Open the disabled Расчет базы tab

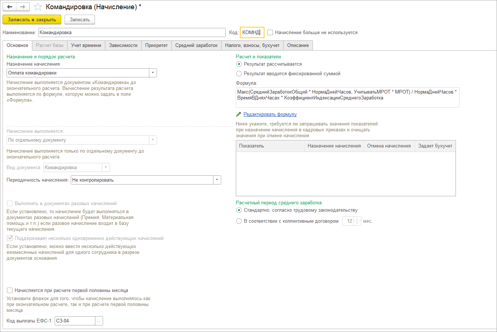[x=50, y=45]
